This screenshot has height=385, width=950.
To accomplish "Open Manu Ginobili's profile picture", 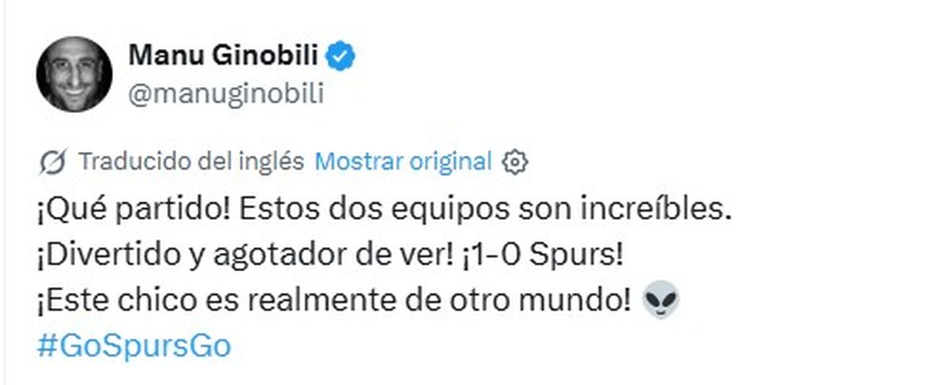I will [74, 74].
